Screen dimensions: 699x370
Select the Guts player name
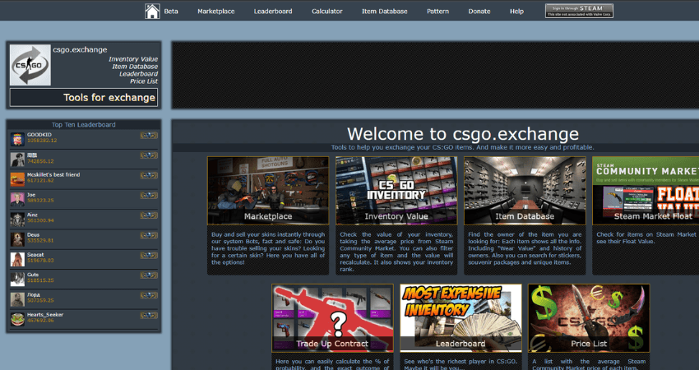click(x=33, y=275)
